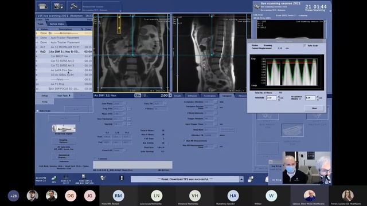Switch to the Series Data tab

click(x=57, y=24)
